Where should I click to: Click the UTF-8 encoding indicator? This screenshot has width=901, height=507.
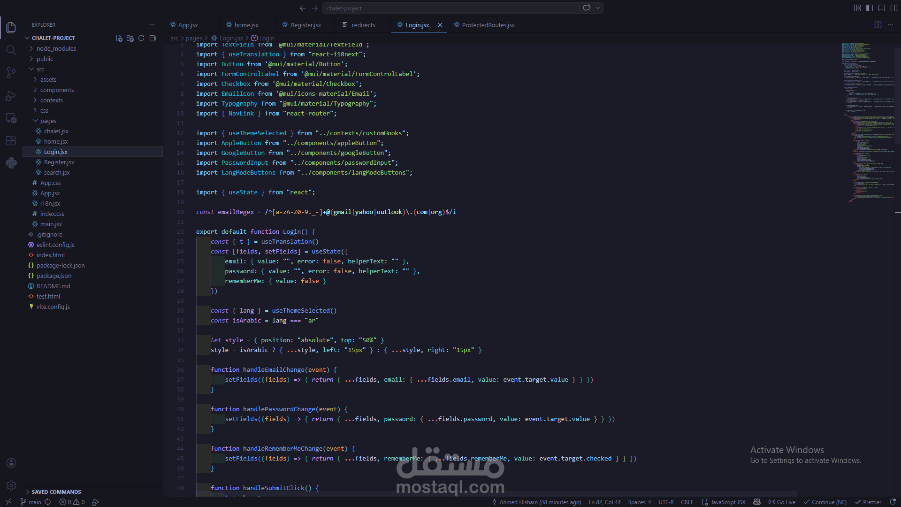(666, 502)
